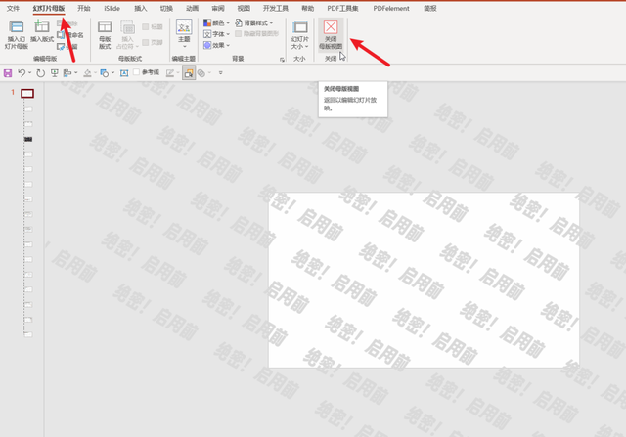Start slideshow from the quick toolbar icon
626x437 pixels.
click(55, 73)
